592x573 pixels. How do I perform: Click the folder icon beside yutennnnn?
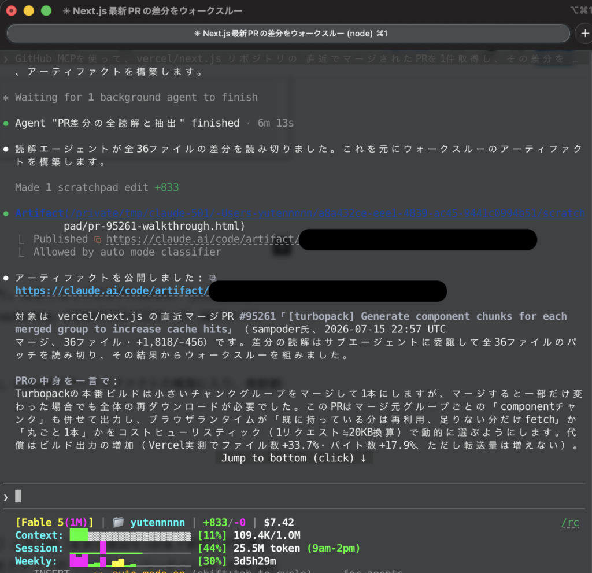118,522
